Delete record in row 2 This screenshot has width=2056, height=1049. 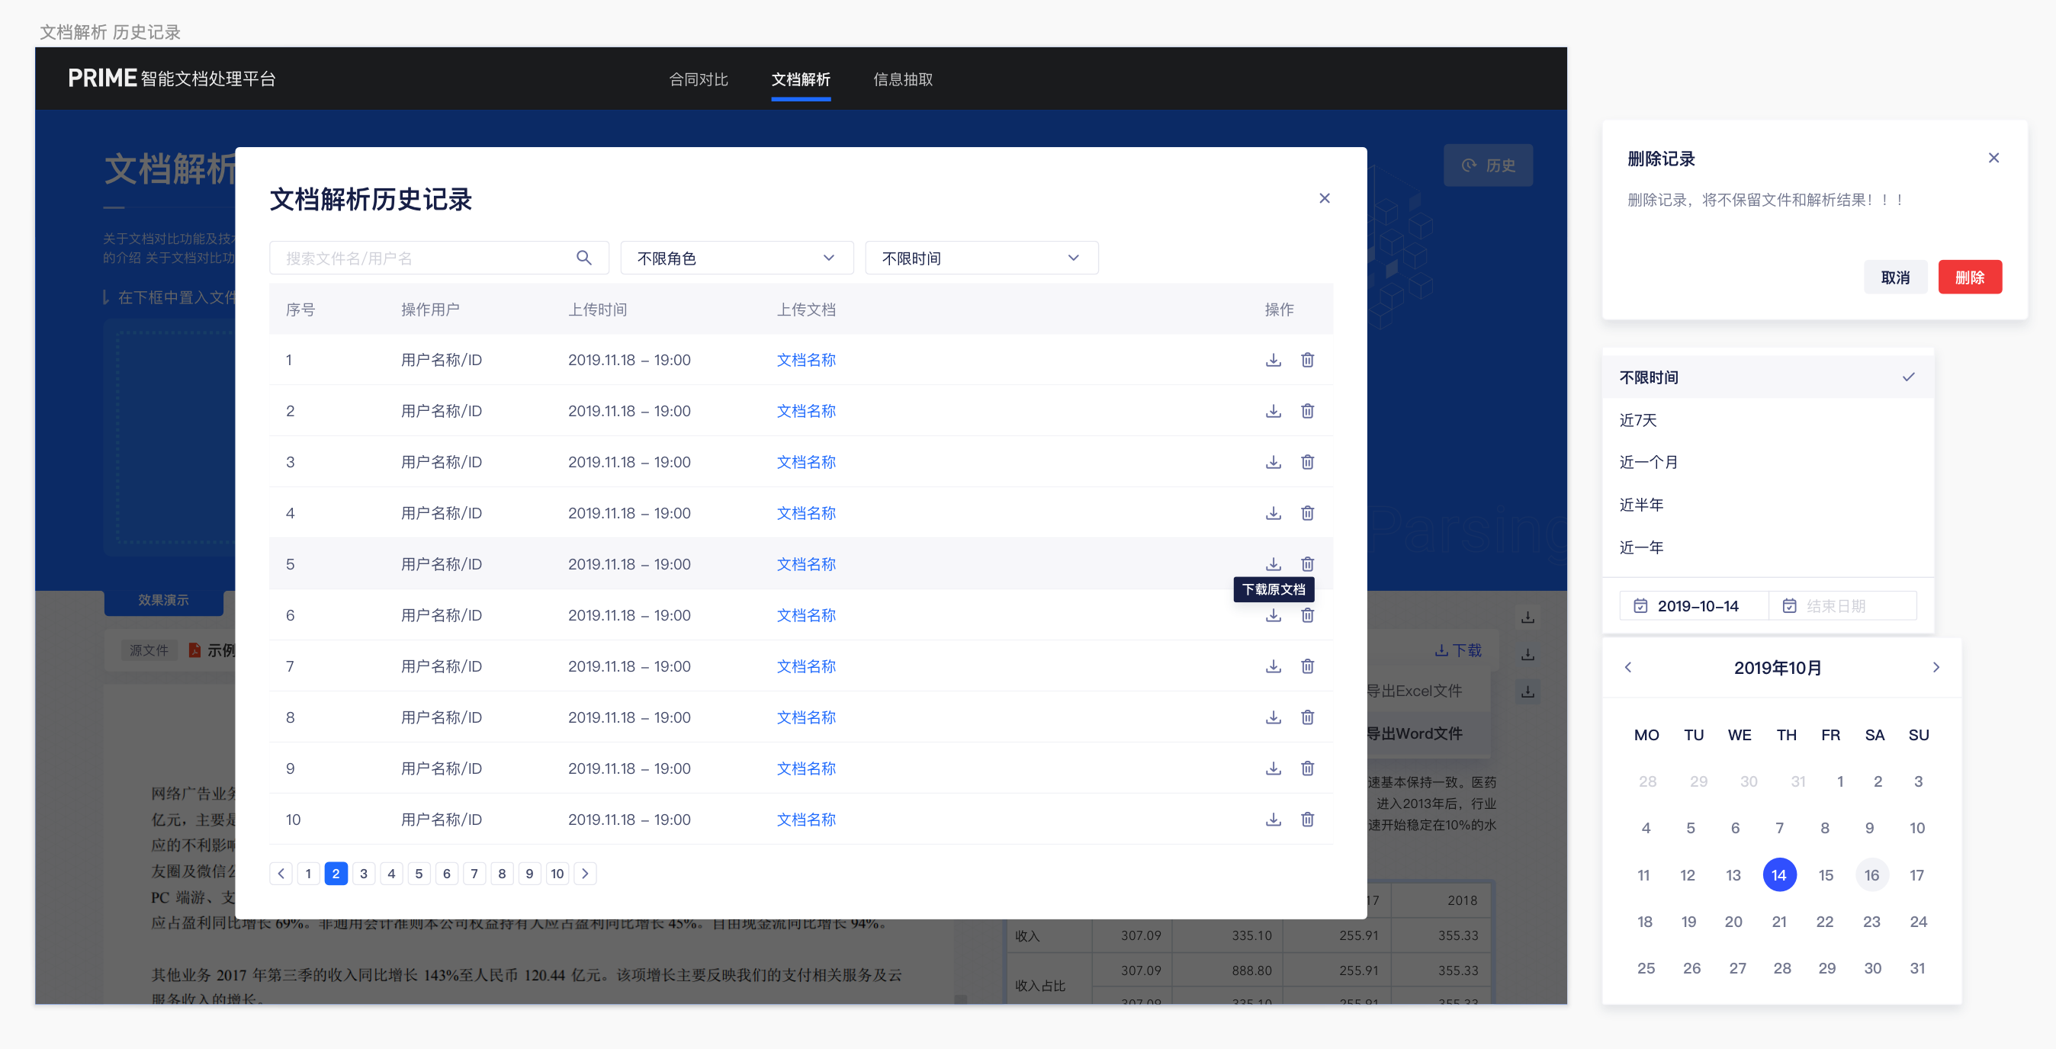coord(1307,411)
